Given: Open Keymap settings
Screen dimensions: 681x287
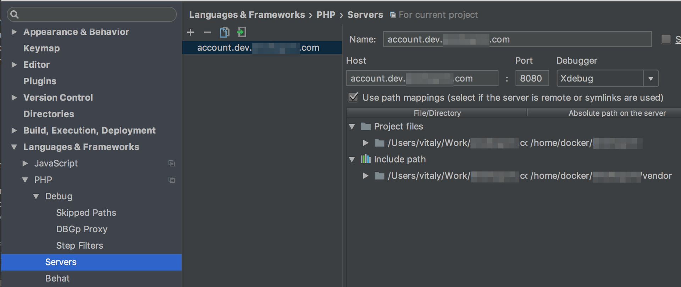Looking at the screenshot, I should pyautogui.click(x=41, y=48).
